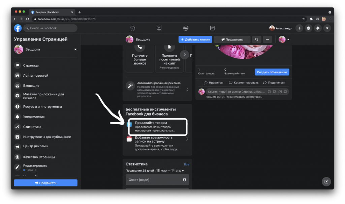
Task: Click the Create plus icon
Action: [299, 28]
